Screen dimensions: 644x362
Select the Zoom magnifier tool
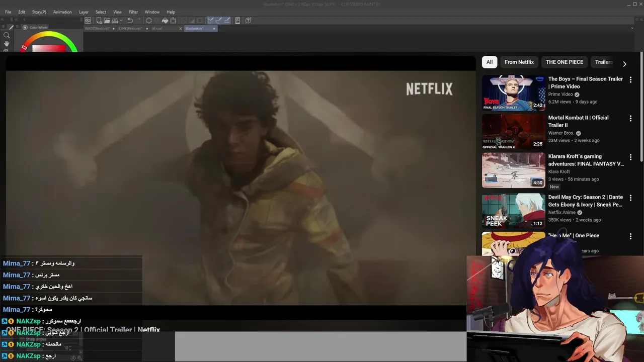tap(7, 35)
